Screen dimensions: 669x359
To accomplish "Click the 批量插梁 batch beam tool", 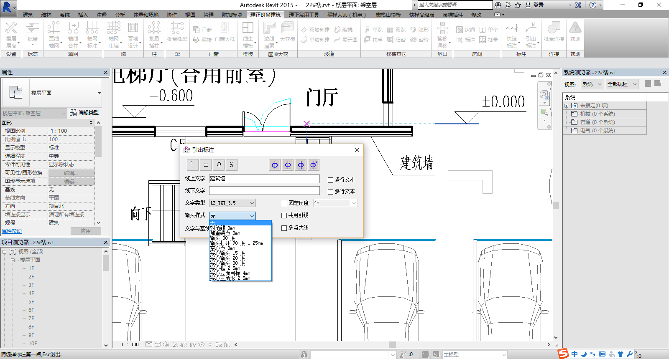I will tap(177, 32).
